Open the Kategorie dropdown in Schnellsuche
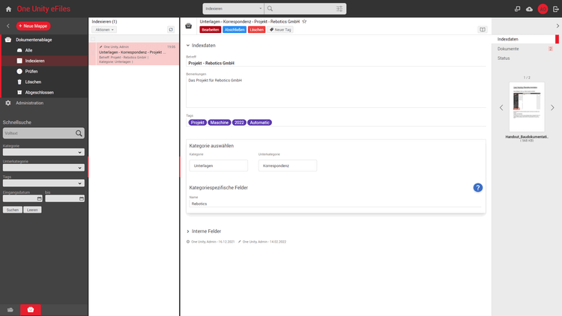 pos(43,152)
